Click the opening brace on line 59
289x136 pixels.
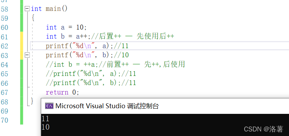coord(33,18)
